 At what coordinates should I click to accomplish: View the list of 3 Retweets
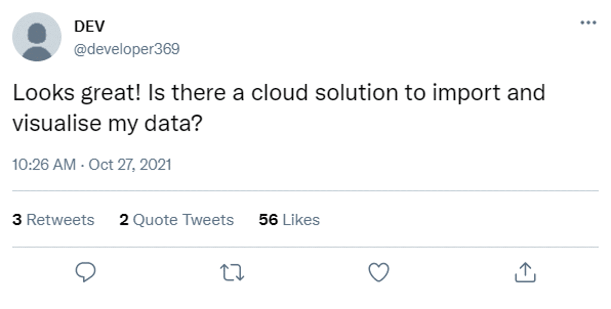(53, 220)
